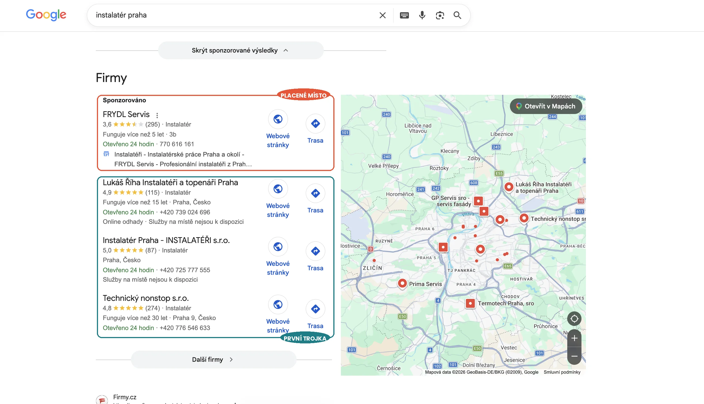The width and height of the screenshot is (704, 404).
Task: Start voice search with the microphone icon
Action: [x=422, y=15]
